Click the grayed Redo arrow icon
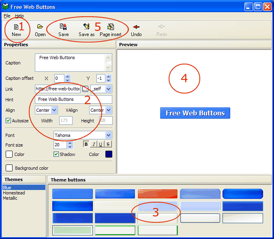 pyautogui.click(x=161, y=27)
